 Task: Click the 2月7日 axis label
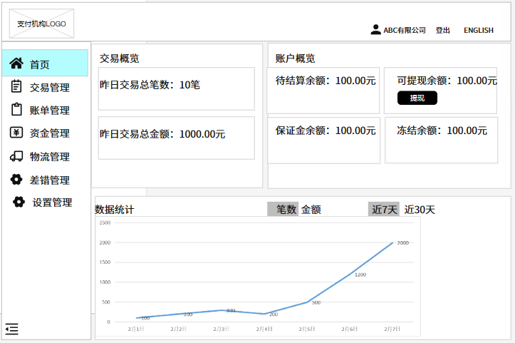tap(392, 329)
